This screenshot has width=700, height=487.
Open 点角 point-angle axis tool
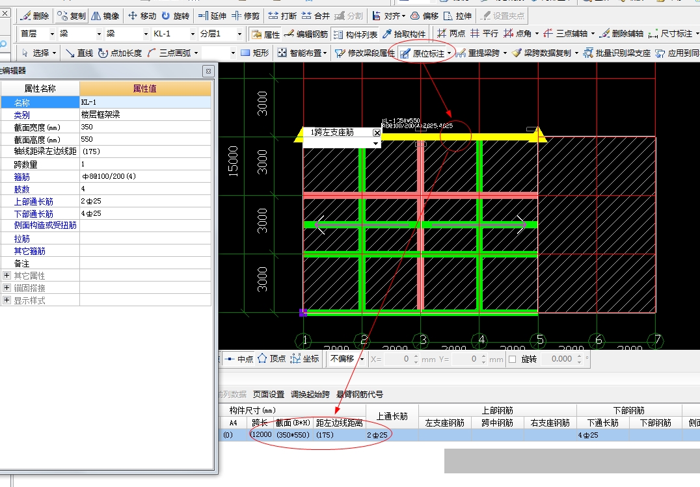pos(520,33)
